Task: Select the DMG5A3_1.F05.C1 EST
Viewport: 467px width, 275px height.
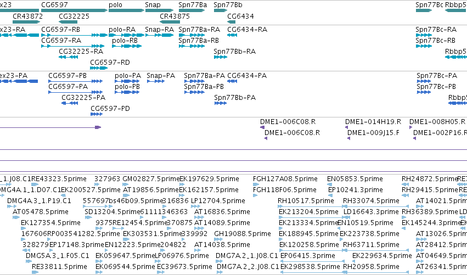Action: tap(29, 261)
